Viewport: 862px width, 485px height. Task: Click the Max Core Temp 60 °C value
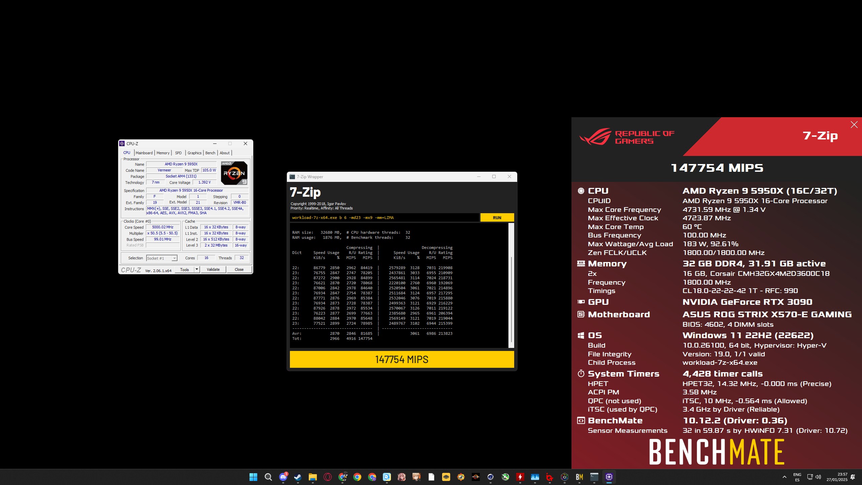692,227
